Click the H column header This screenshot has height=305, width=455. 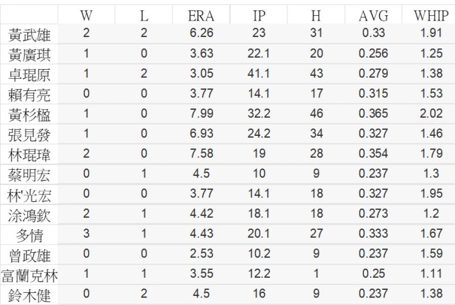click(316, 16)
